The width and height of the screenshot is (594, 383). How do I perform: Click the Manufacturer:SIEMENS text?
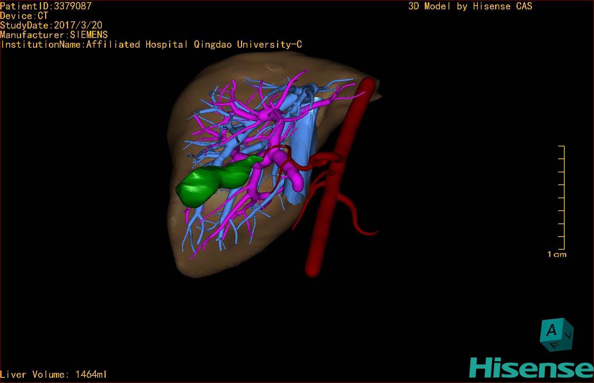54,35
